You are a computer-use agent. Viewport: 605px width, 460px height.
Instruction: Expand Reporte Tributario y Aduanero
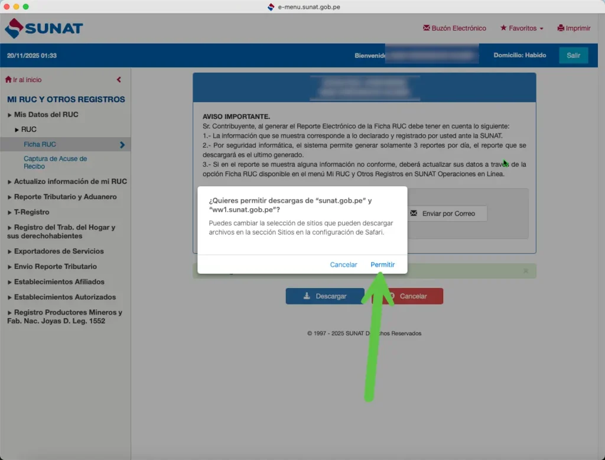(x=65, y=197)
